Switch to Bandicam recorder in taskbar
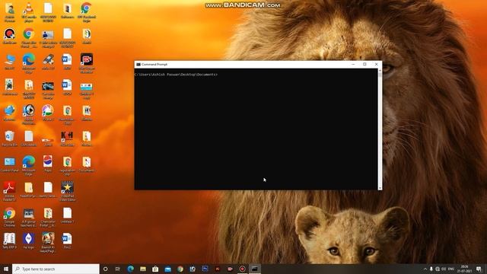 pyautogui.click(x=242, y=269)
